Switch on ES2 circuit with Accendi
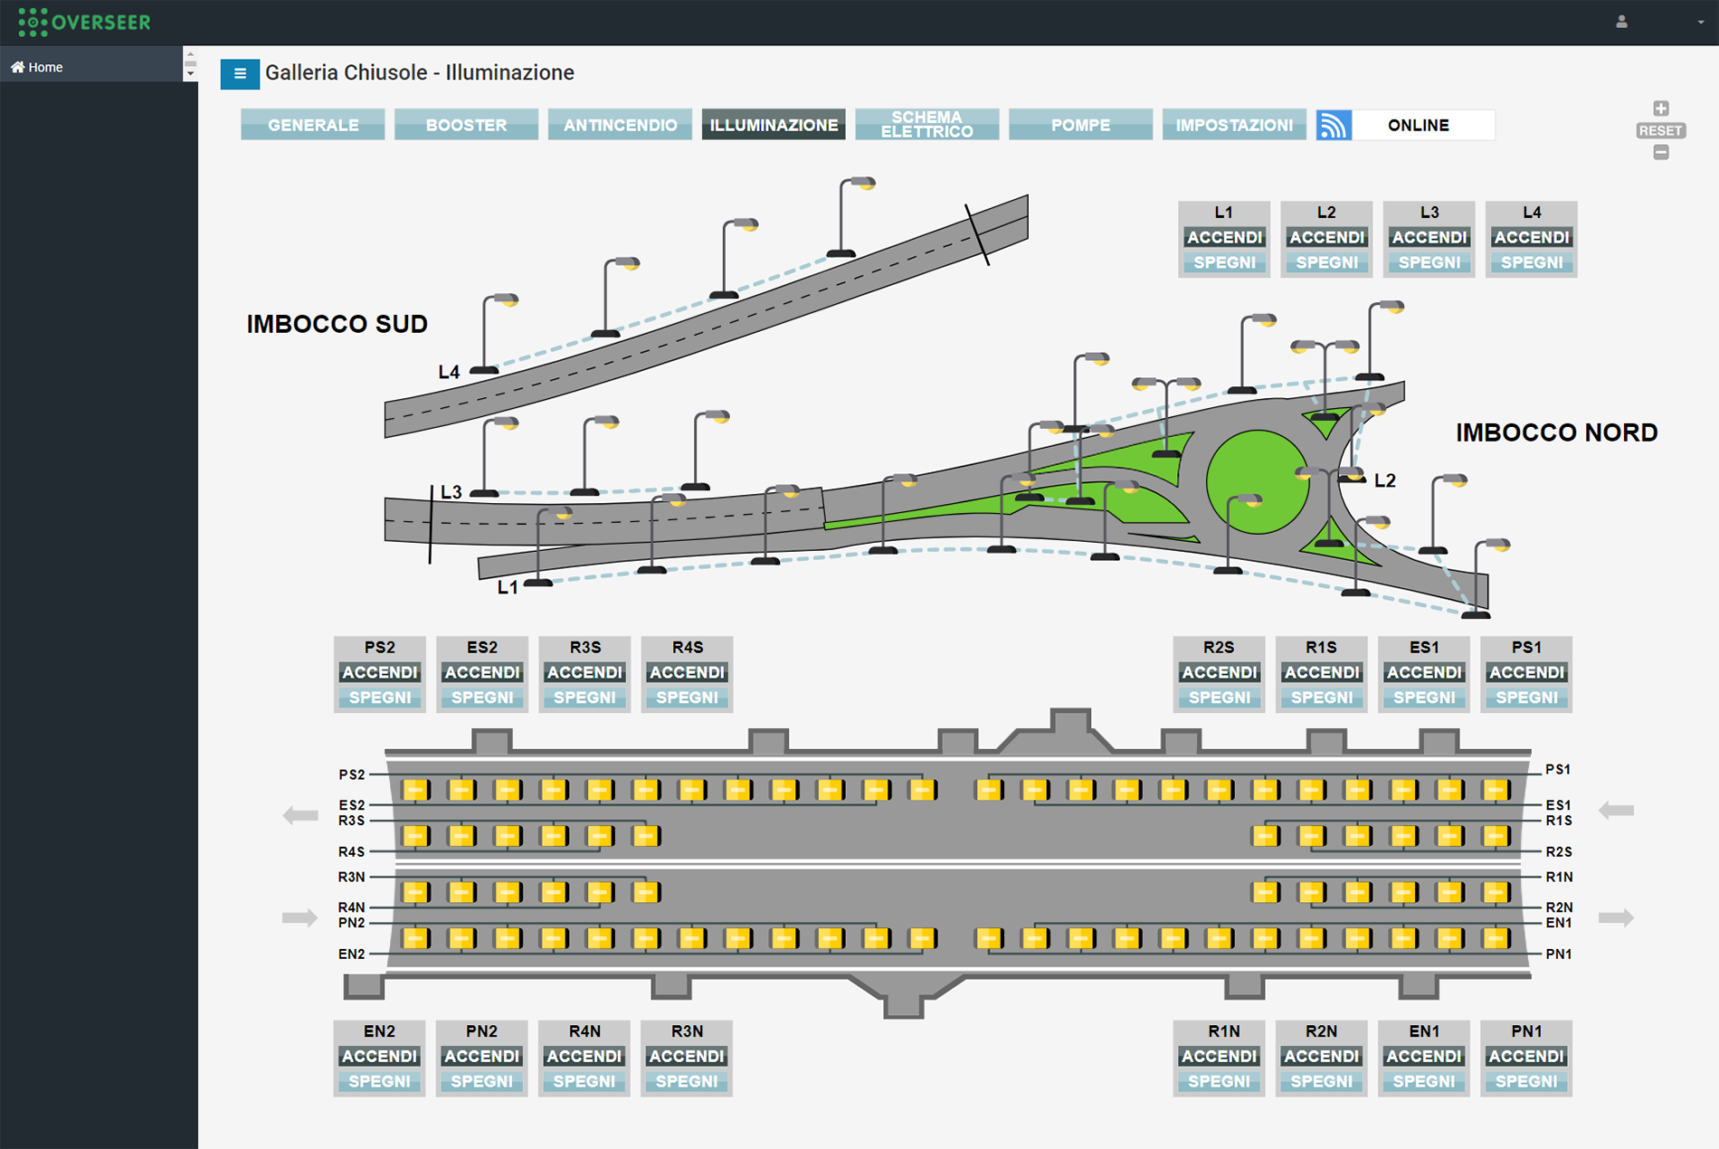The height and width of the screenshot is (1149, 1719). coord(482,672)
